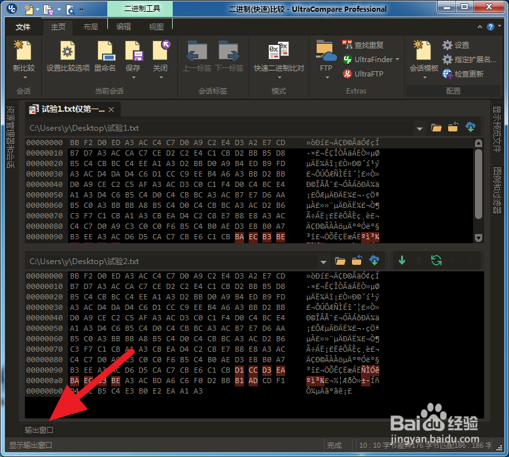
Task: Open the ribbon options arrow beside the help icon
Action: point(499,26)
